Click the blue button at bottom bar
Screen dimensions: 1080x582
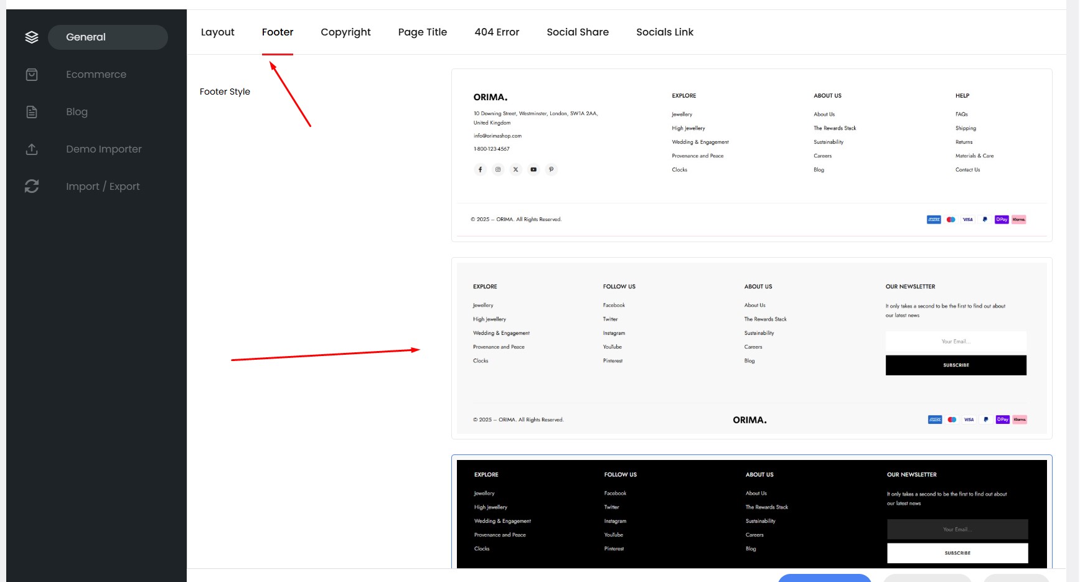pyautogui.click(x=824, y=578)
